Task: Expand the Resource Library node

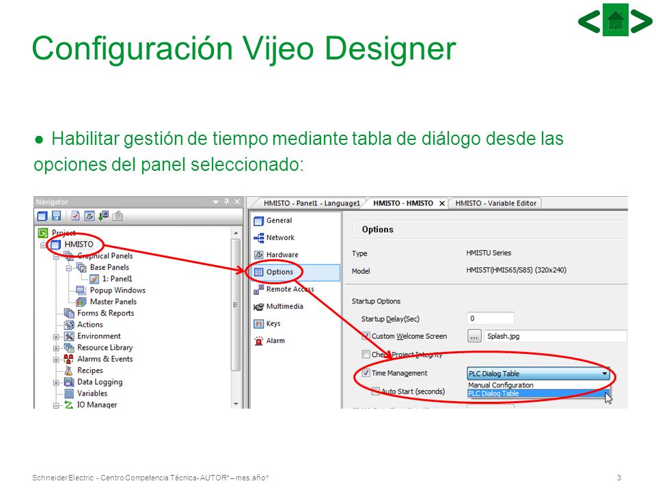Action: (56, 348)
